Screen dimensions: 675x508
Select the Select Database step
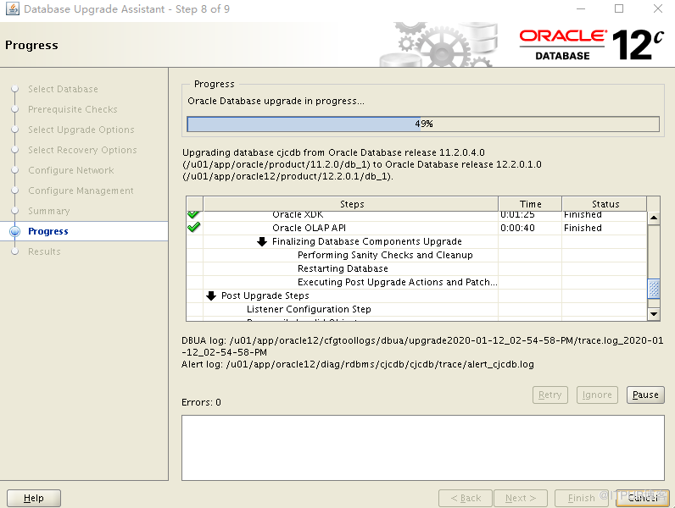[x=64, y=89]
